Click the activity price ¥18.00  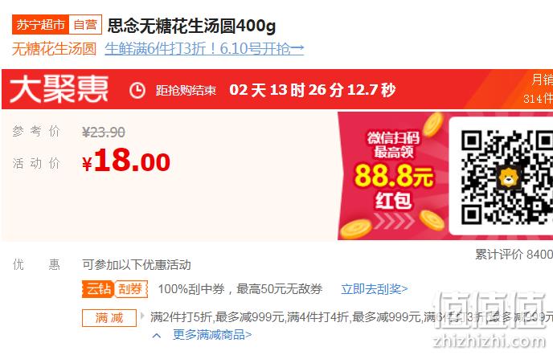click(x=126, y=161)
